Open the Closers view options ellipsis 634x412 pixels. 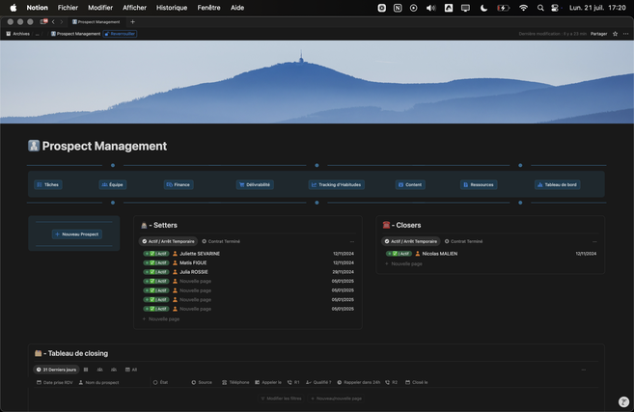[593, 241]
